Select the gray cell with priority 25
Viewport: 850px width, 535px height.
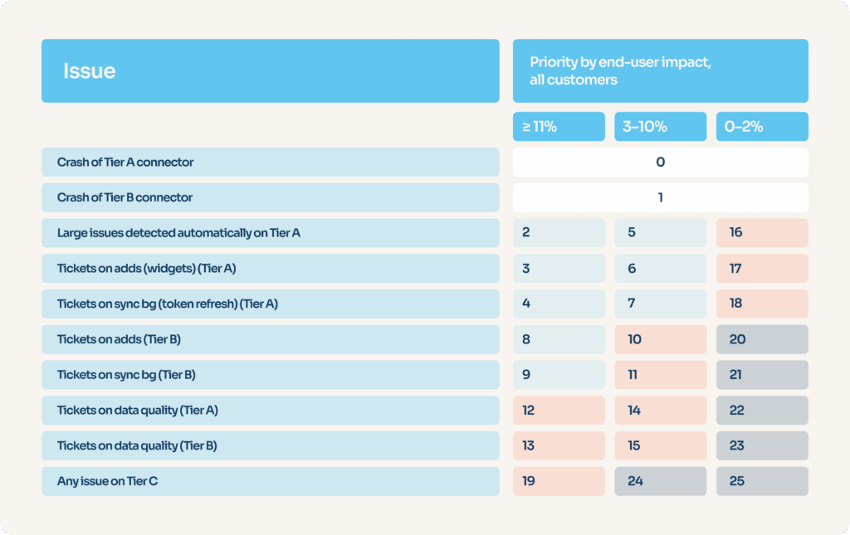761,481
